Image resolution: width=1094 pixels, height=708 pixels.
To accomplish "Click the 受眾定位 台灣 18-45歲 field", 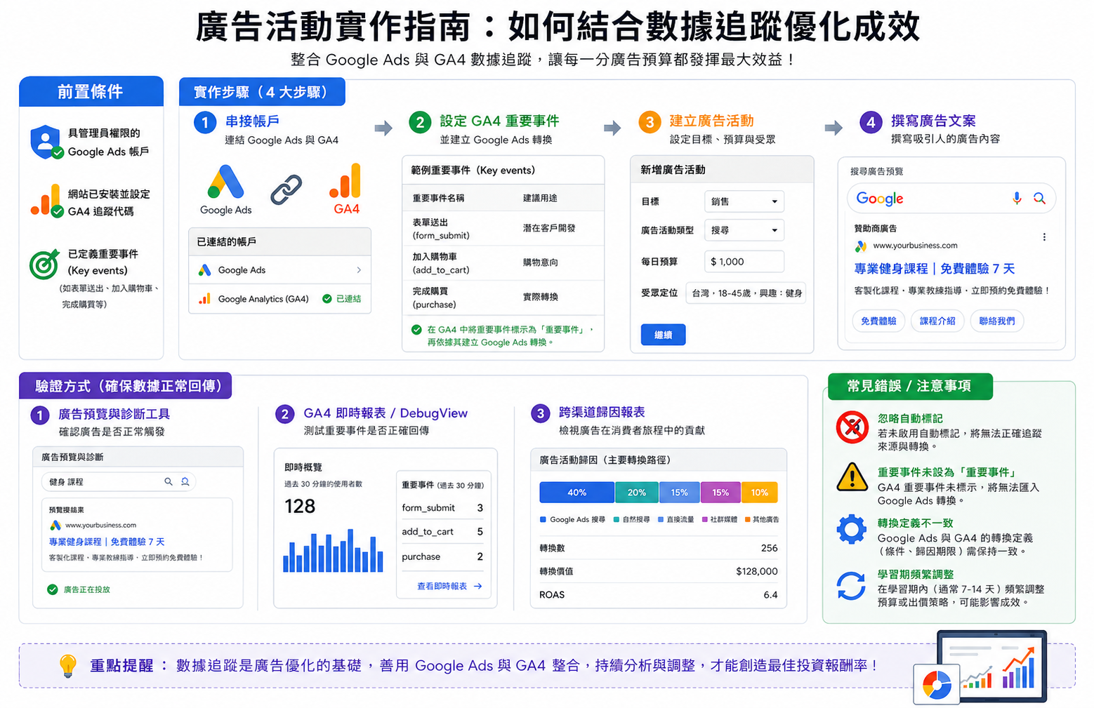I will click(746, 293).
